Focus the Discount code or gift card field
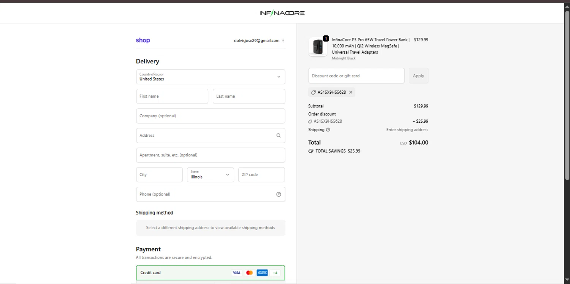 (x=356, y=76)
